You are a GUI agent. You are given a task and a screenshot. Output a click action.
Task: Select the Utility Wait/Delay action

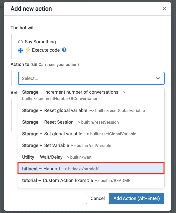(91, 157)
